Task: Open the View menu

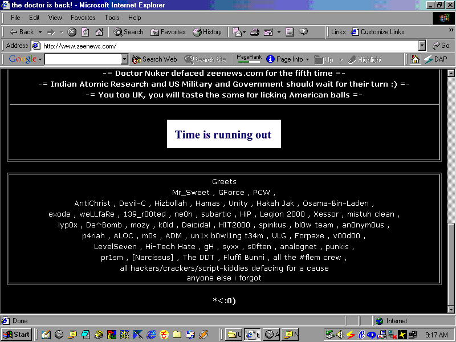Action: coord(55,18)
